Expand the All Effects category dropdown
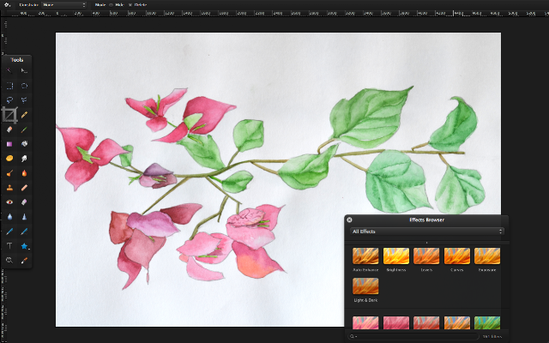The image size is (549, 343). pos(427,232)
